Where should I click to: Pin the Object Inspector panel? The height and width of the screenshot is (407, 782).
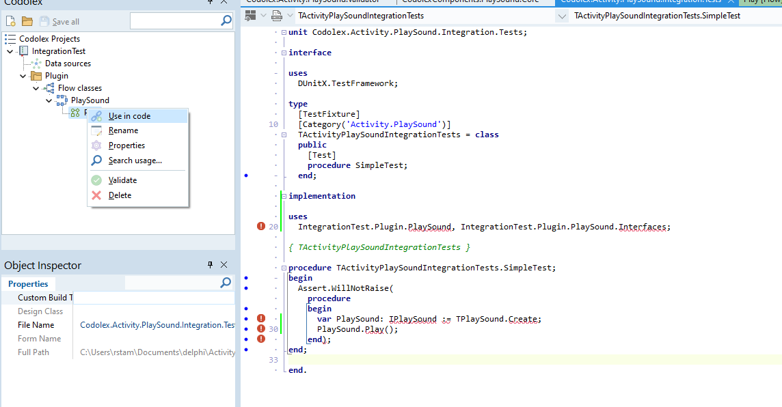tap(210, 264)
